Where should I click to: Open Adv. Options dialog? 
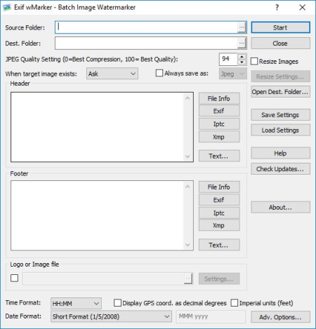(280, 317)
